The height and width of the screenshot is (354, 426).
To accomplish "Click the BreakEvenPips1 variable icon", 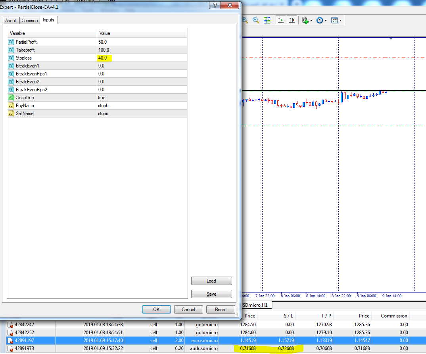I will click(11, 74).
